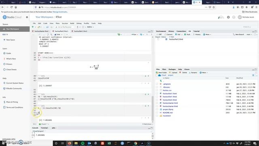Open the Files pane More dropdown
Screen dimensions: 259x146
tap(204, 73)
